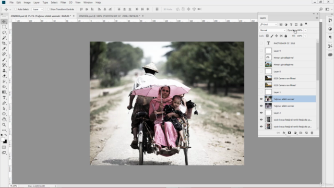This screenshot has width=334, height=188.
Task: Toggle Quick Mask mode icon
Action: click(4, 147)
